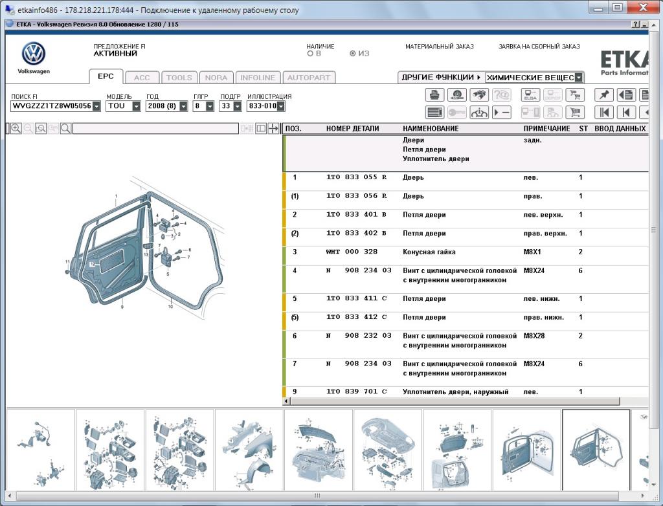Jump to first illustration with double-bar arrow

coord(604,113)
